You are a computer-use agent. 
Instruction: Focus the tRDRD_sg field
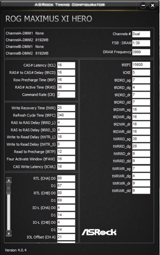141,80
